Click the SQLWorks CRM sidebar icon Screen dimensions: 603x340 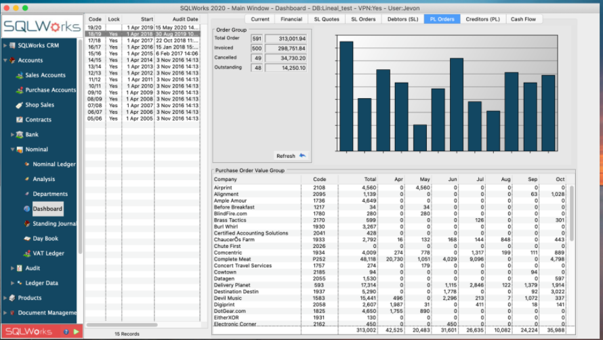tap(12, 45)
